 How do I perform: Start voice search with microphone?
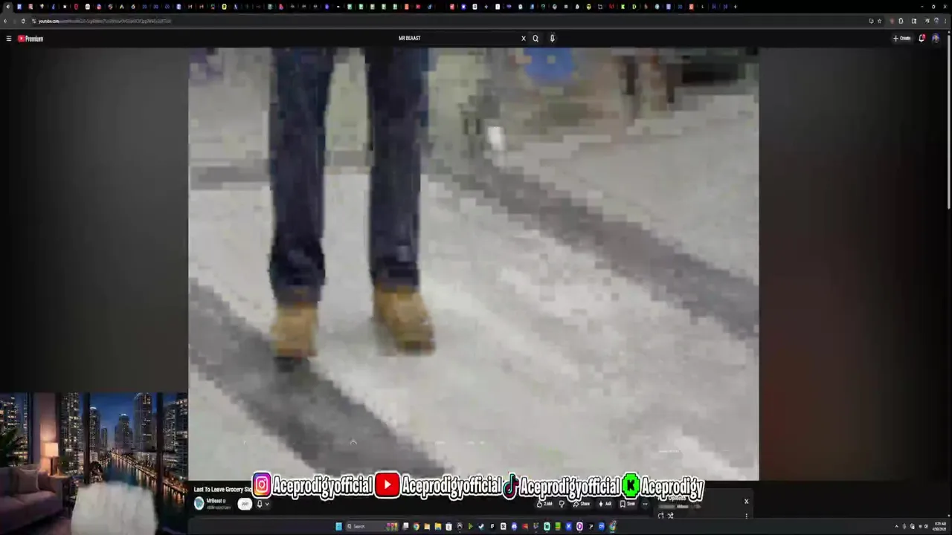click(552, 38)
